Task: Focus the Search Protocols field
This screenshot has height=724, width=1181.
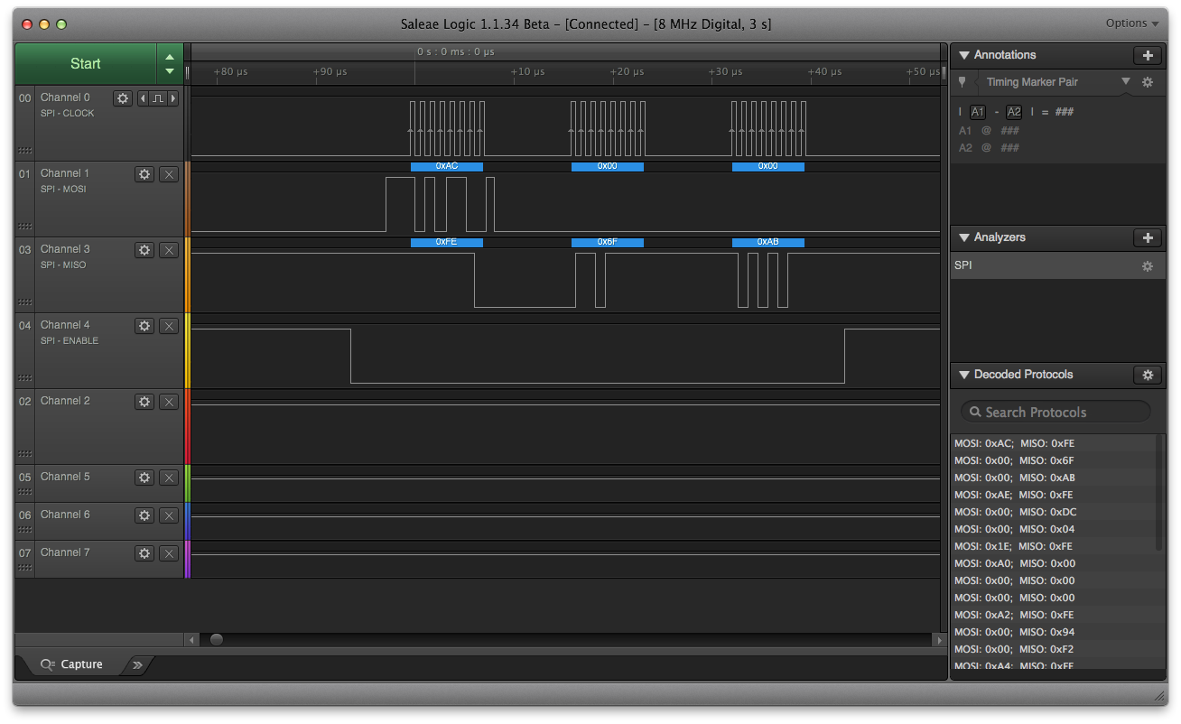Action: point(1055,412)
